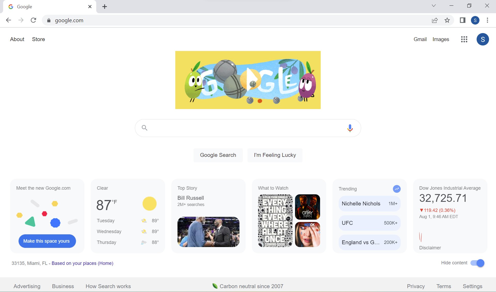Open the Images link
This screenshot has height=292, width=496.
[441, 39]
